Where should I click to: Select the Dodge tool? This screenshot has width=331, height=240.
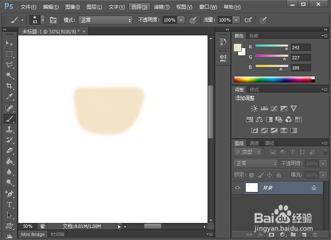pos(9,182)
